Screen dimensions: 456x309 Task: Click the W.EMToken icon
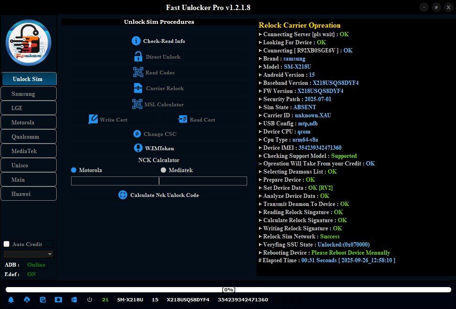point(137,148)
